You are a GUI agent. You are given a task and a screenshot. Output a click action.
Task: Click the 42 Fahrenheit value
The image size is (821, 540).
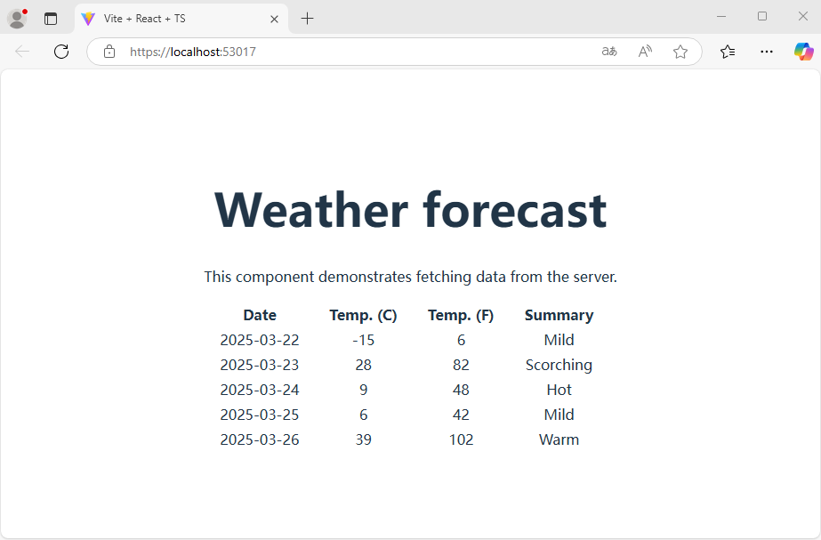tap(461, 415)
